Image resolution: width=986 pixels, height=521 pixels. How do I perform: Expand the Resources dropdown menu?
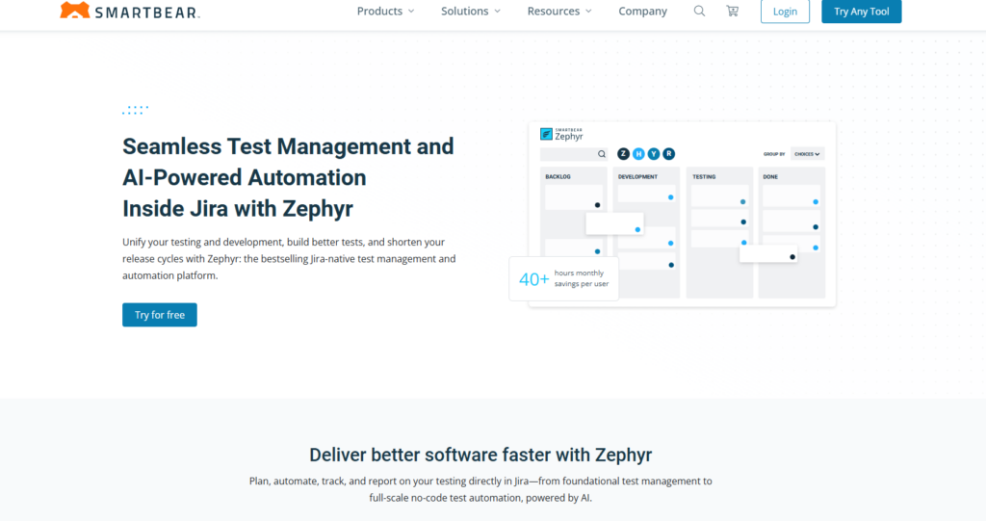tap(559, 12)
